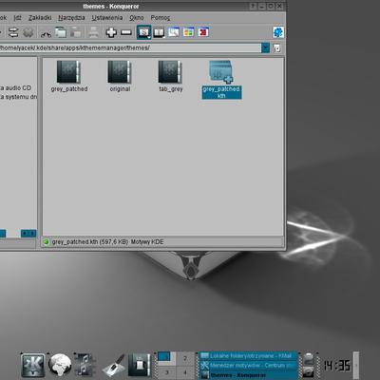Switch to themes - Konqueror taskbar entry
380x380 pixels.
248,374
